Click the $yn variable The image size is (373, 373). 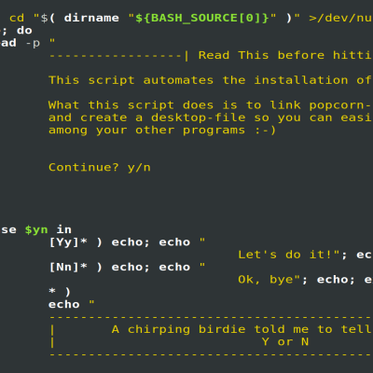click(x=36, y=230)
